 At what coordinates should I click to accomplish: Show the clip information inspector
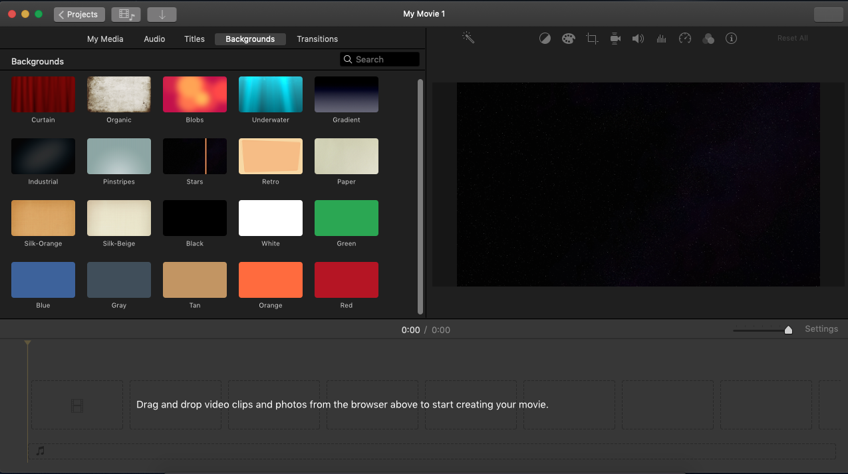[x=731, y=39]
